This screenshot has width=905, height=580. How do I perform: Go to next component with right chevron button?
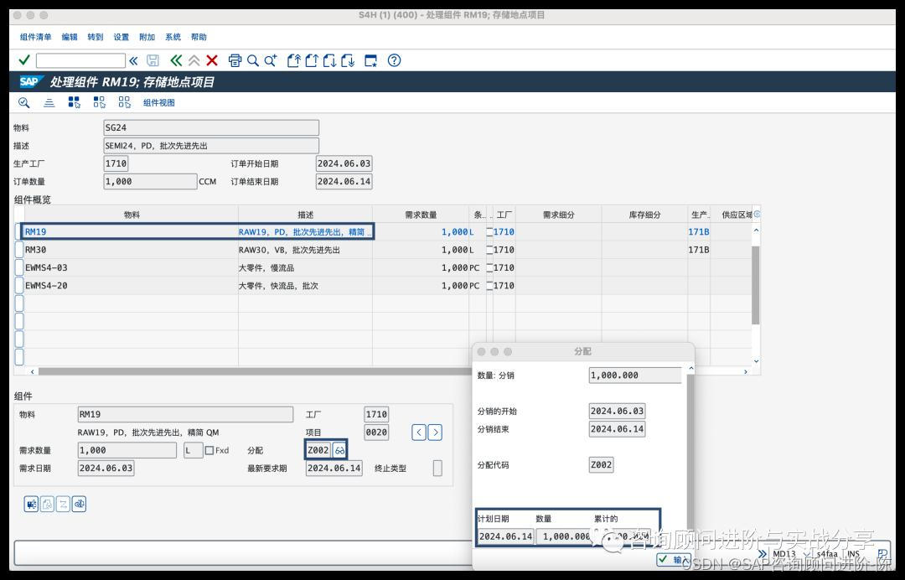(435, 432)
